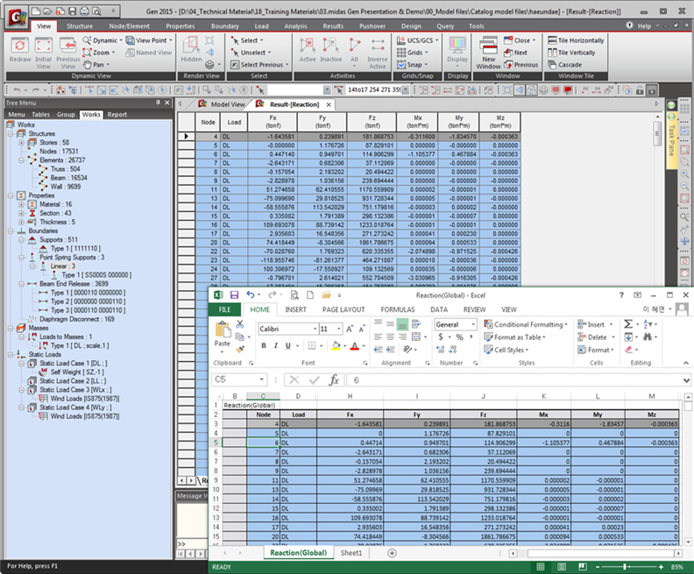694x574 pixels.
Task: Click the Excel formula bar input
Action: point(491,380)
